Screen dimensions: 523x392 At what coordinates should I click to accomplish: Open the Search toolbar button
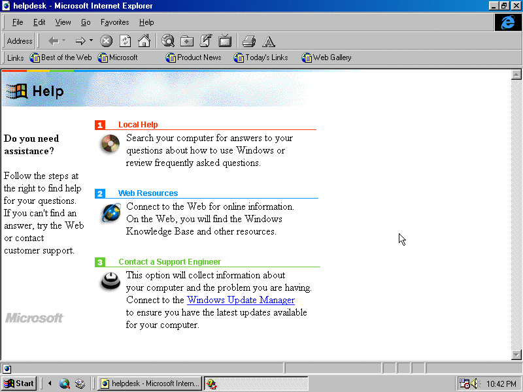[x=168, y=41]
